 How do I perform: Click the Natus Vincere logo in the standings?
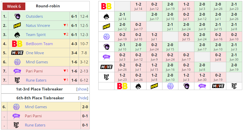[17, 26]
